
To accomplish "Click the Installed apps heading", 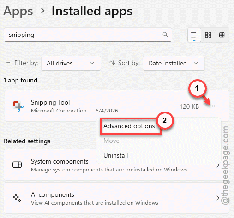I will 92,11.
